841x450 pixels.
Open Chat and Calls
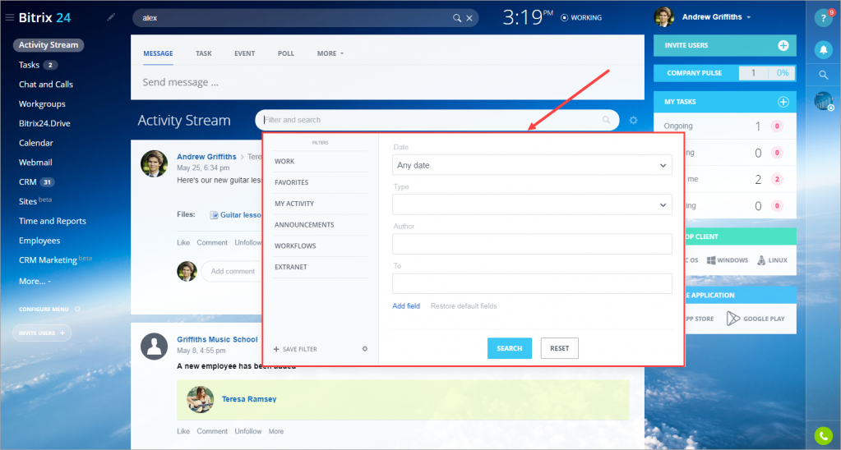45,84
